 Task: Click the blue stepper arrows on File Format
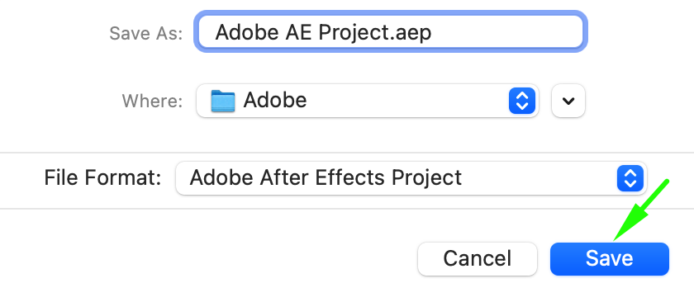point(630,178)
